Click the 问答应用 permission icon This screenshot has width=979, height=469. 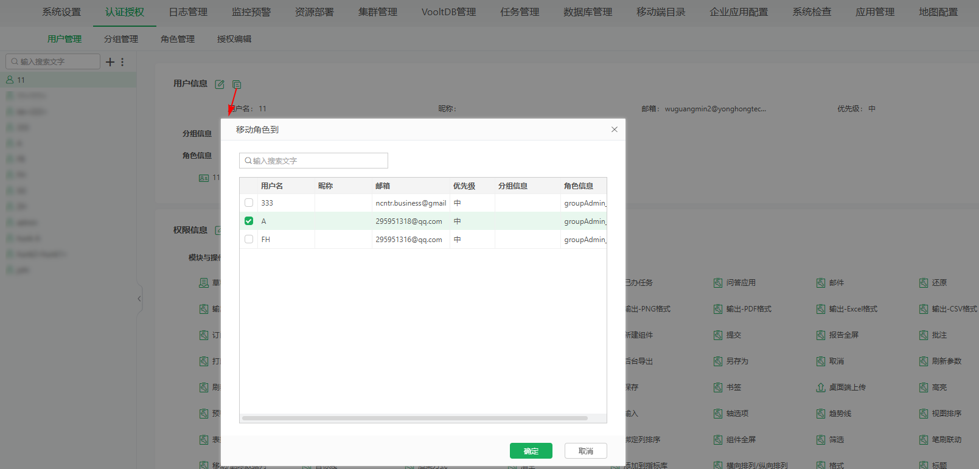[718, 283]
